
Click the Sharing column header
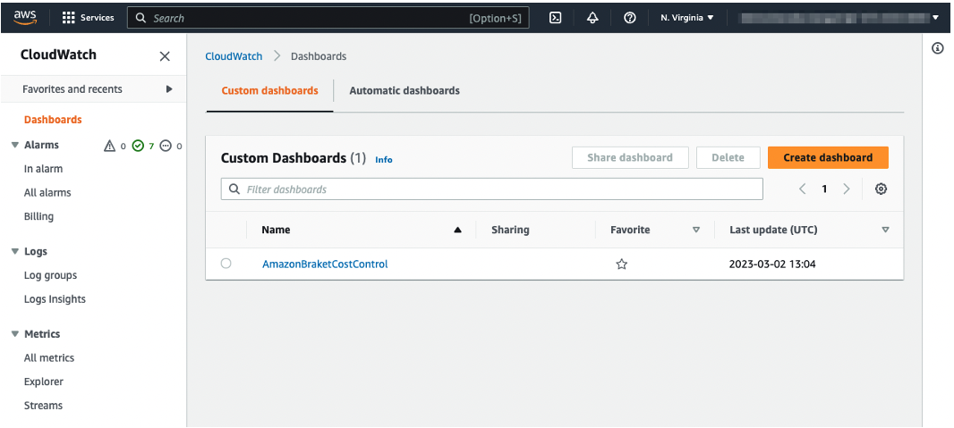pyautogui.click(x=510, y=230)
